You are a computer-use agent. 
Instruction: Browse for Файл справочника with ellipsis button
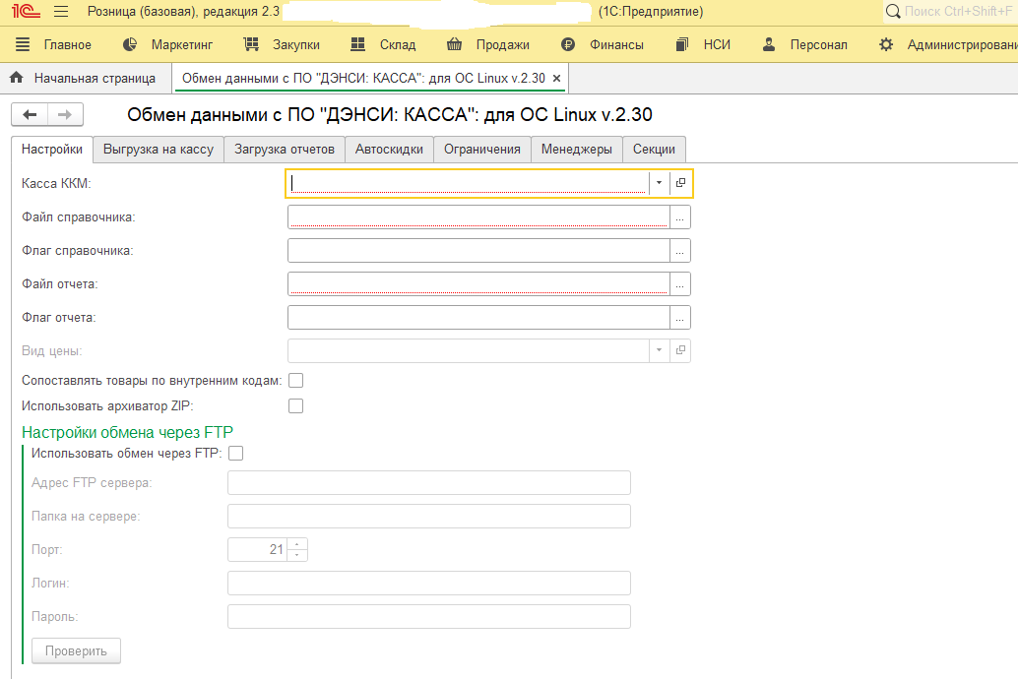[679, 216]
